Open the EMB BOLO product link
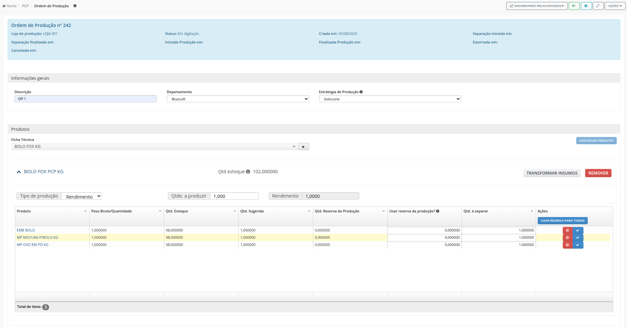627x328 pixels. click(26, 231)
